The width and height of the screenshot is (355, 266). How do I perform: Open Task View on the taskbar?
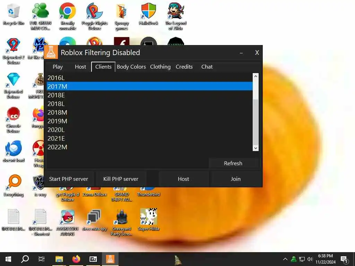(x=42, y=259)
